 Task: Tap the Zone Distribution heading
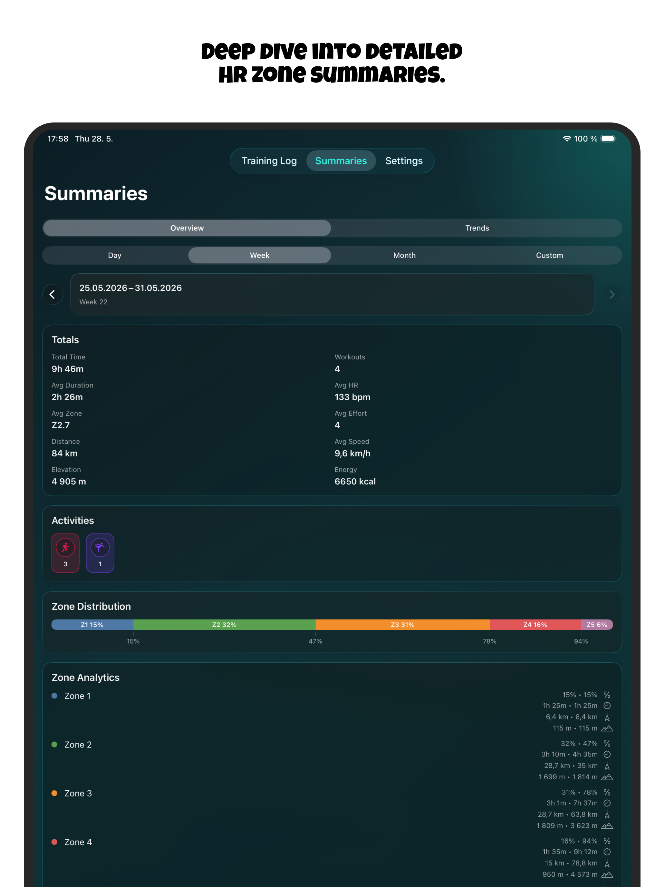(92, 606)
